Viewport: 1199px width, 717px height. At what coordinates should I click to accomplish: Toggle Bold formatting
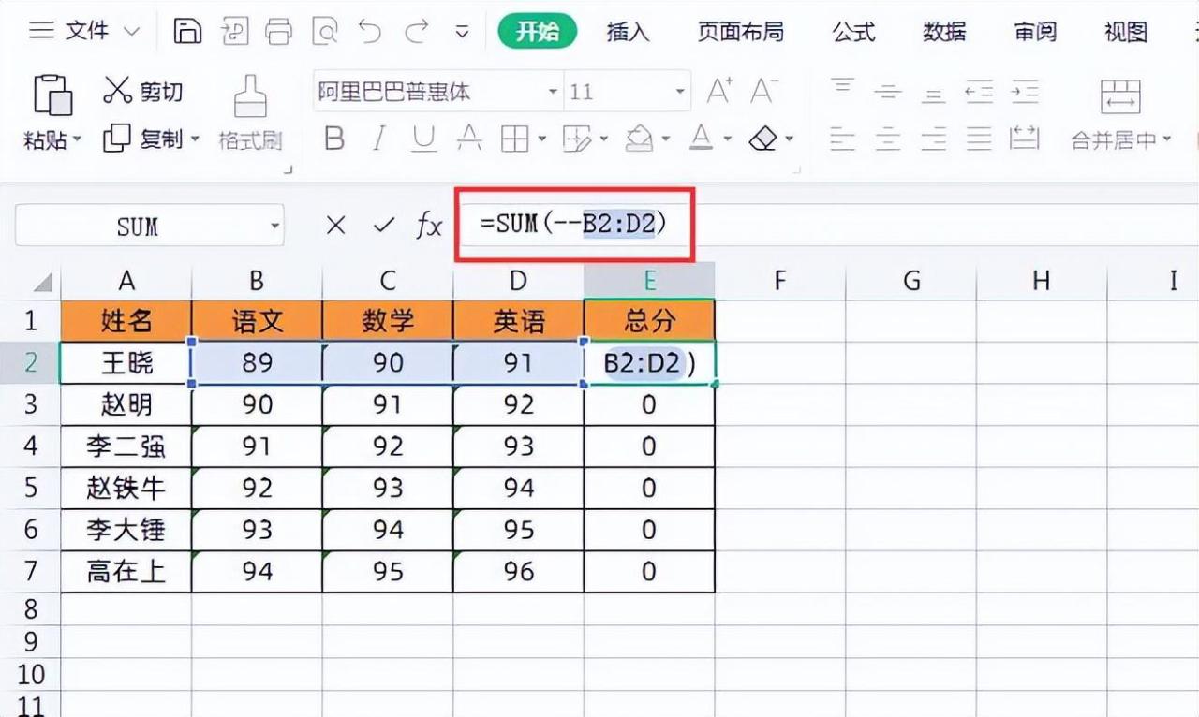pos(333,139)
